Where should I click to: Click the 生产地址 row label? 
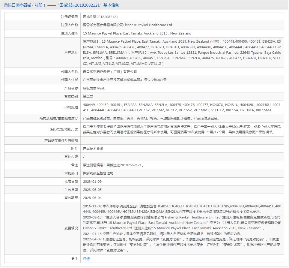71,53
